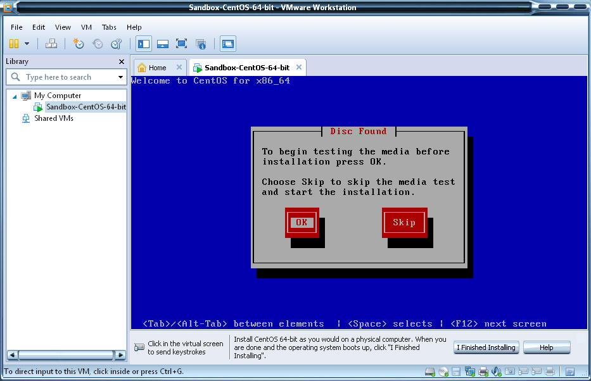Close the Home tab
This screenshot has width=591, height=381.
click(179, 67)
